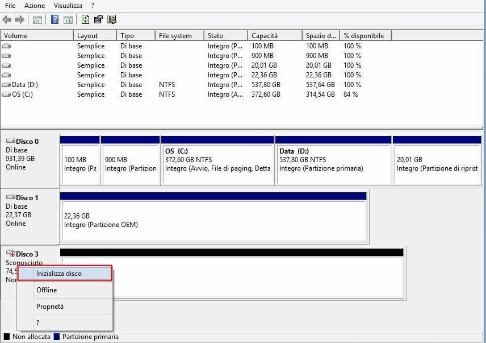Click the Data (D:) volume drive icon
This screenshot has width=486, height=343.
[x=6, y=84]
